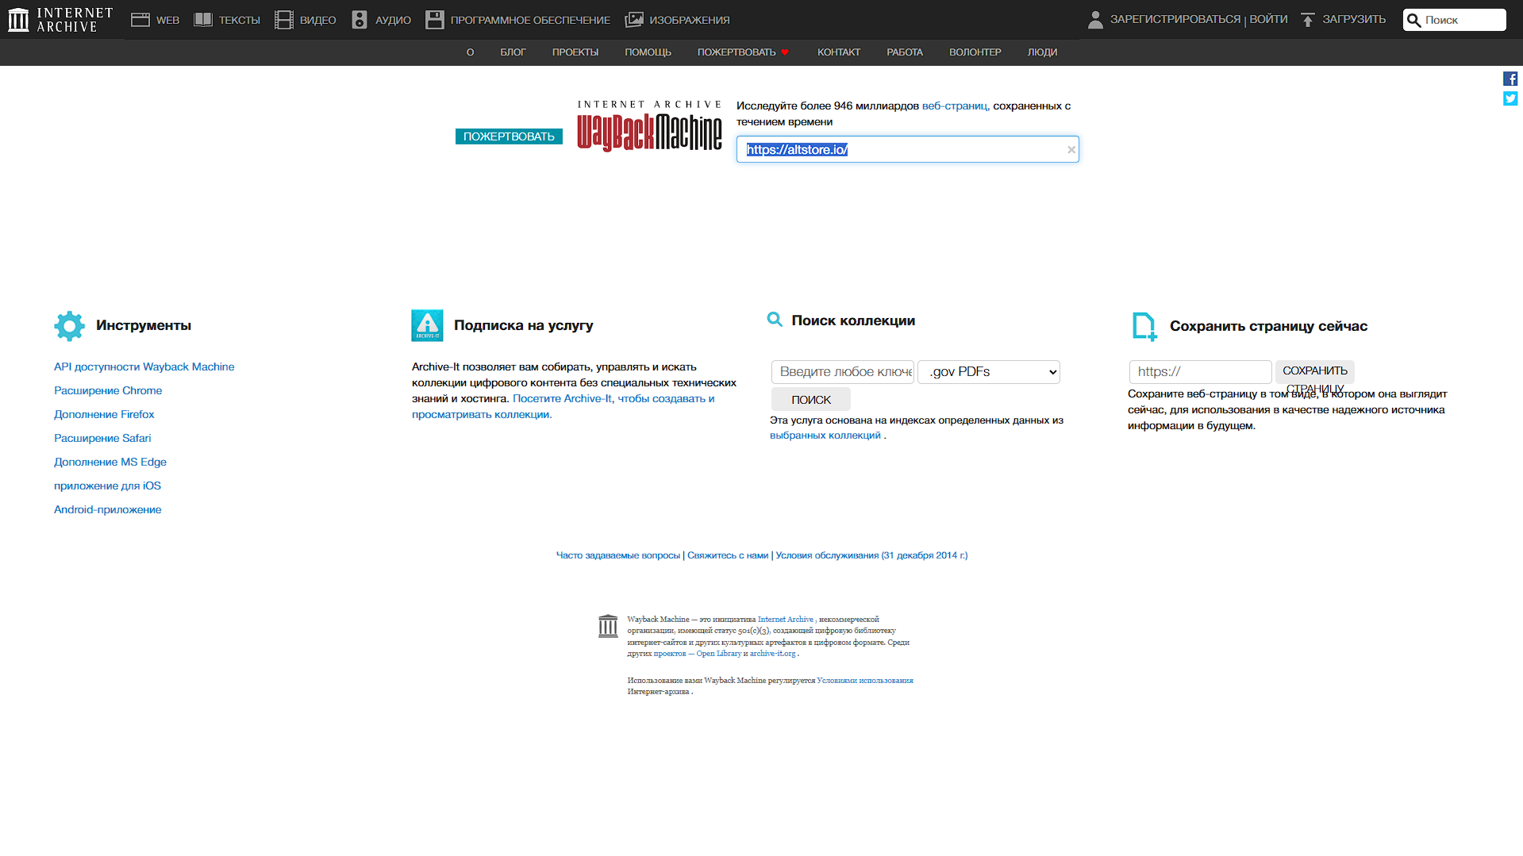Click the Войти login link
1523x856 pixels.
coord(1268,19)
